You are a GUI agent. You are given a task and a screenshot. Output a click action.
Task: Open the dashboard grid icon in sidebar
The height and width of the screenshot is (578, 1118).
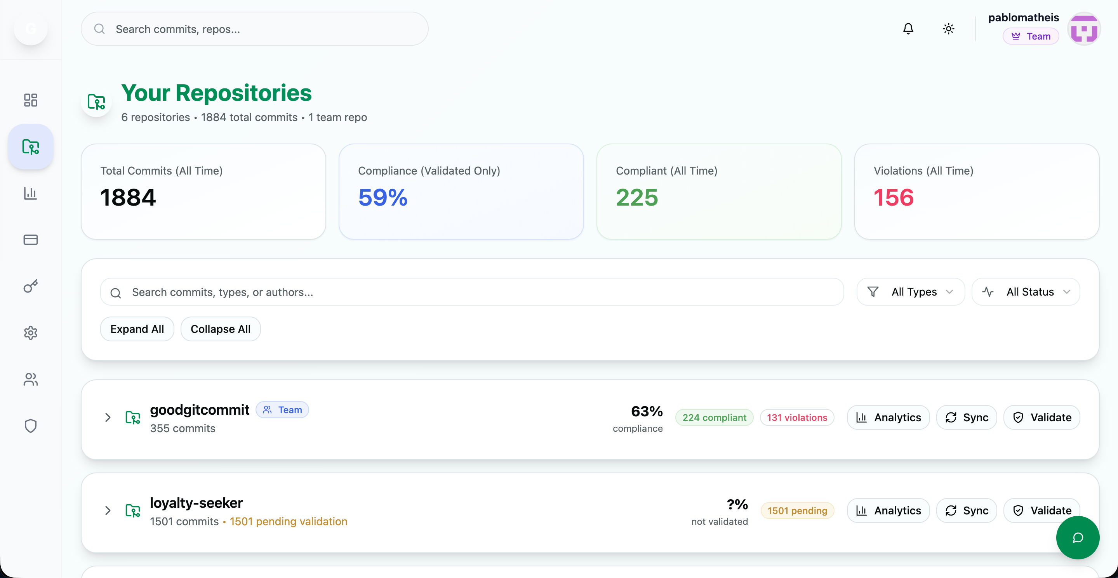pyautogui.click(x=30, y=100)
